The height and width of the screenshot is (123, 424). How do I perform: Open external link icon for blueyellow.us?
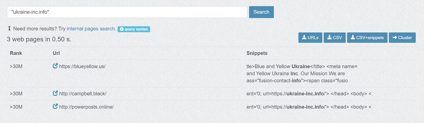(x=55, y=66)
